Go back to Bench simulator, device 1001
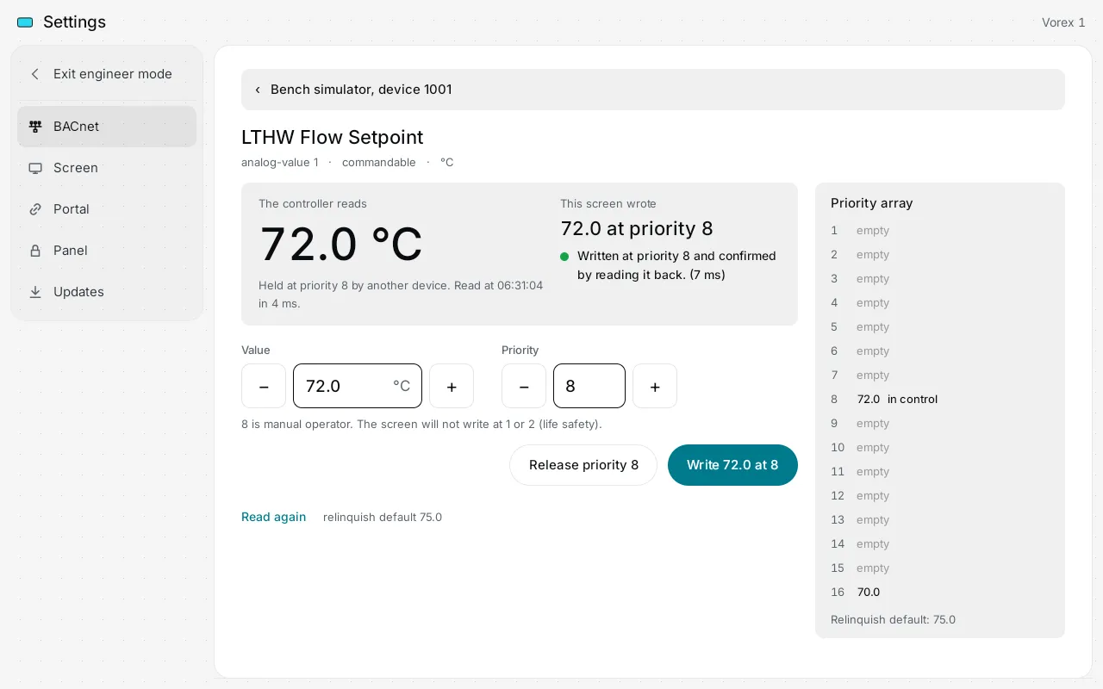The height and width of the screenshot is (689, 1103). click(653, 90)
